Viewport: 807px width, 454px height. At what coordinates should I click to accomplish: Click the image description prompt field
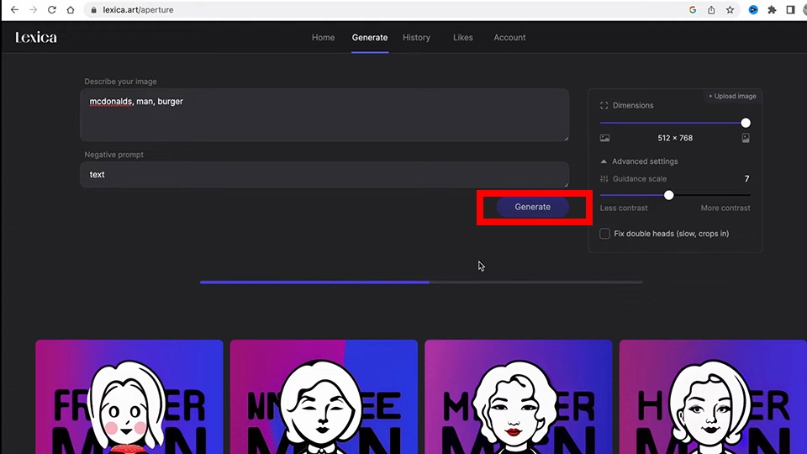324,115
